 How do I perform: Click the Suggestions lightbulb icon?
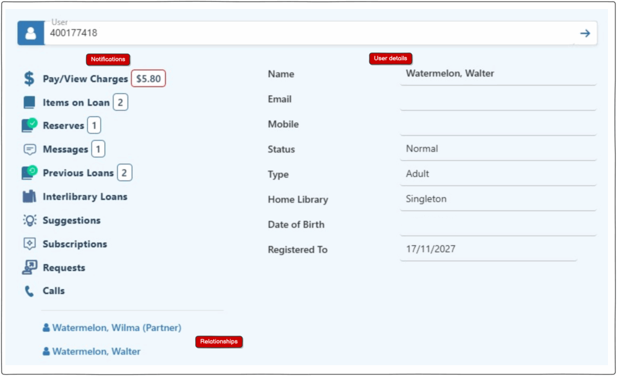coord(29,221)
